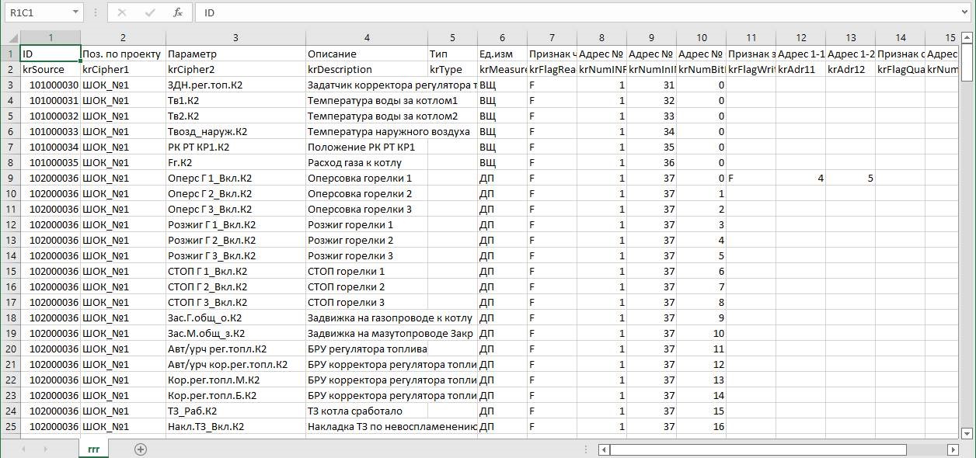Viewport: 976px width, 458px height.
Task: Add a new worksheet with the plus button
Action: tap(141, 449)
